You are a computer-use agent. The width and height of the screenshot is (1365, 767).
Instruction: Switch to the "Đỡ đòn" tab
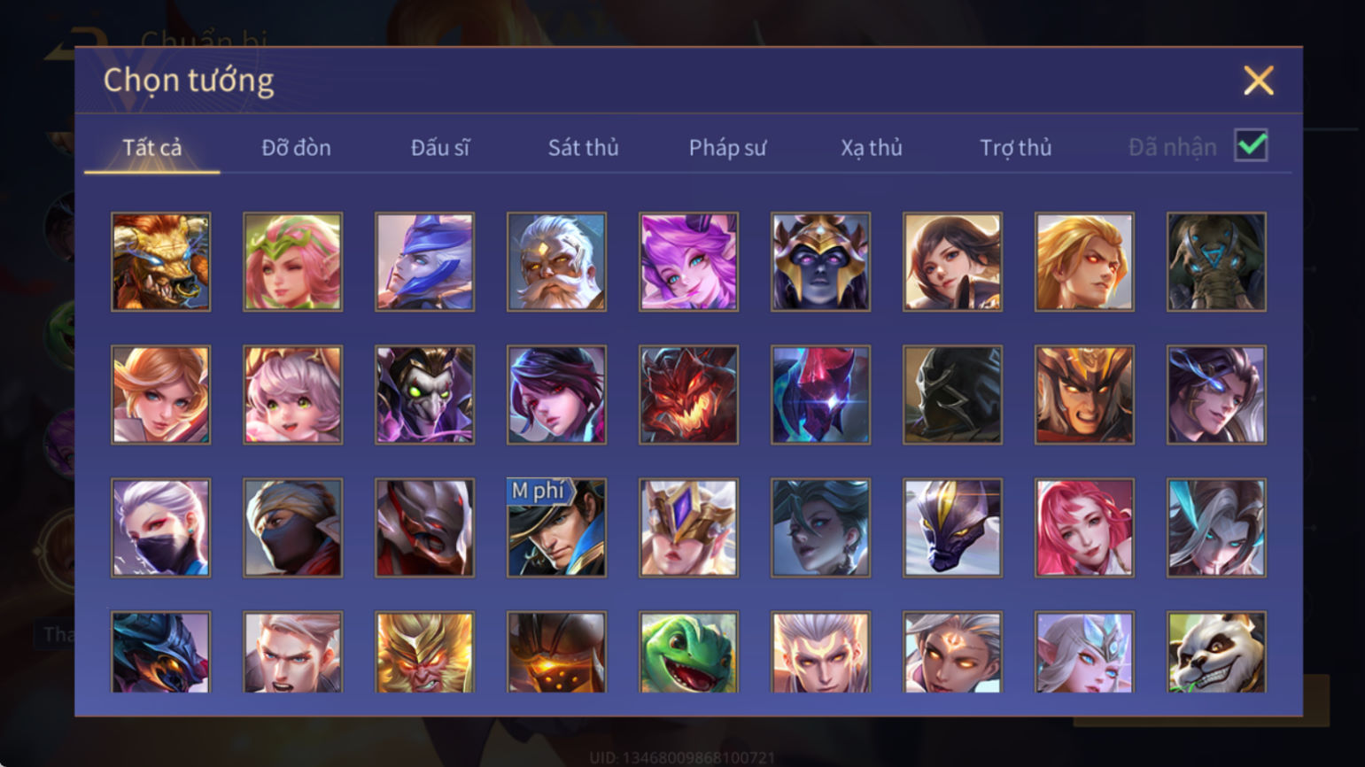coord(296,148)
